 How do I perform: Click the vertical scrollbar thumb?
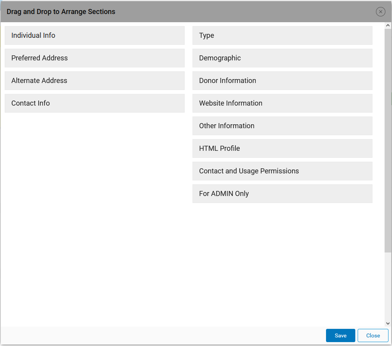pos(388,140)
